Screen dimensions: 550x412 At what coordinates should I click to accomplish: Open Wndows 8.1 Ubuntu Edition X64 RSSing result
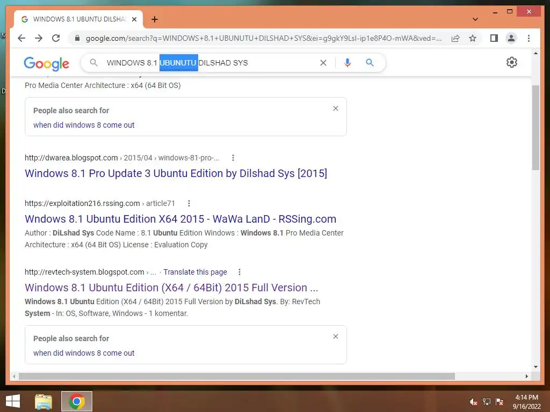[180, 219]
